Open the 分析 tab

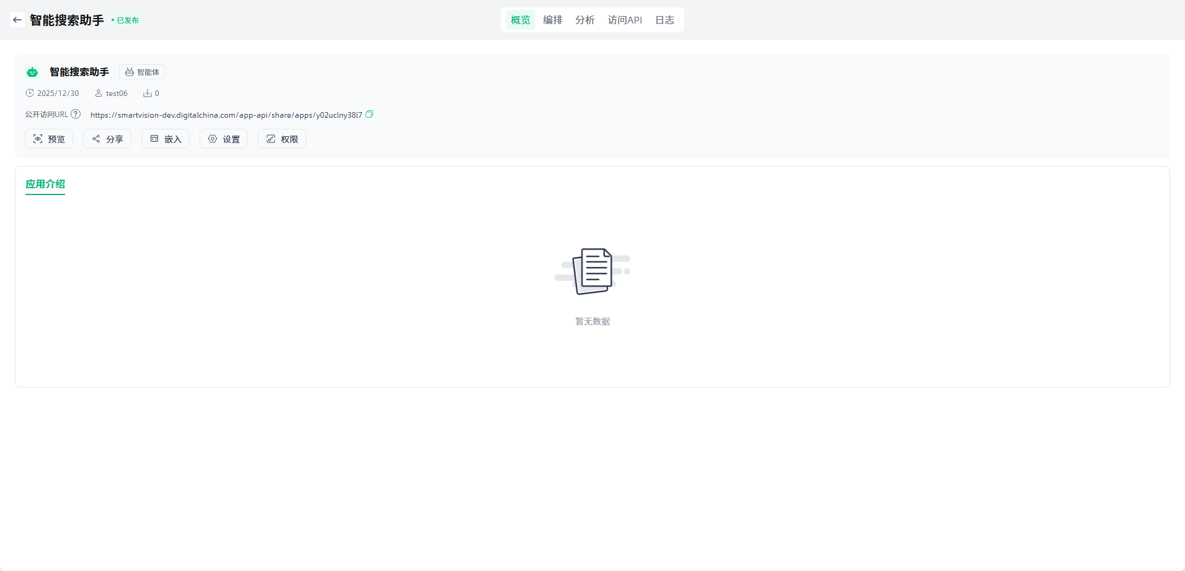tap(584, 20)
